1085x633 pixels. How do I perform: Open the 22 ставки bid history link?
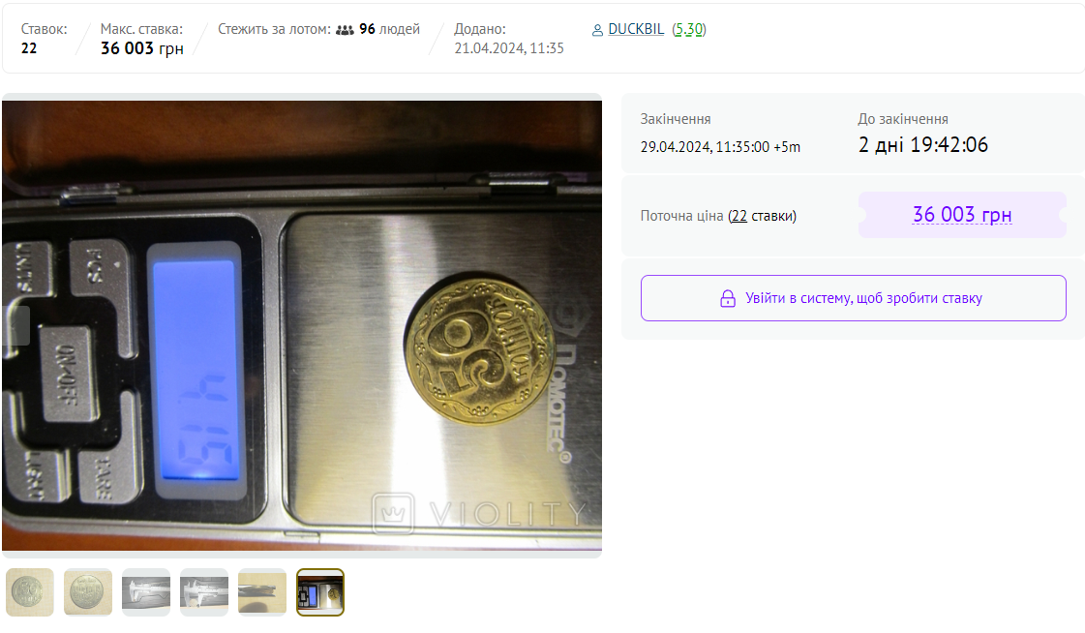tap(738, 216)
